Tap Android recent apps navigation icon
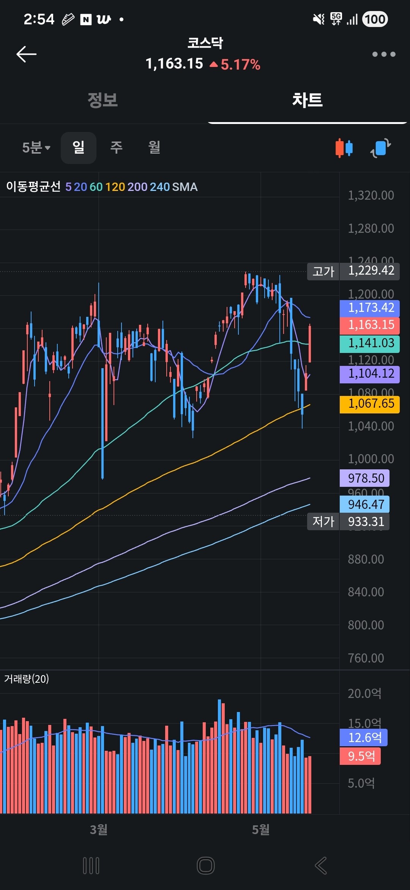410x890 pixels. tap(91, 866)
